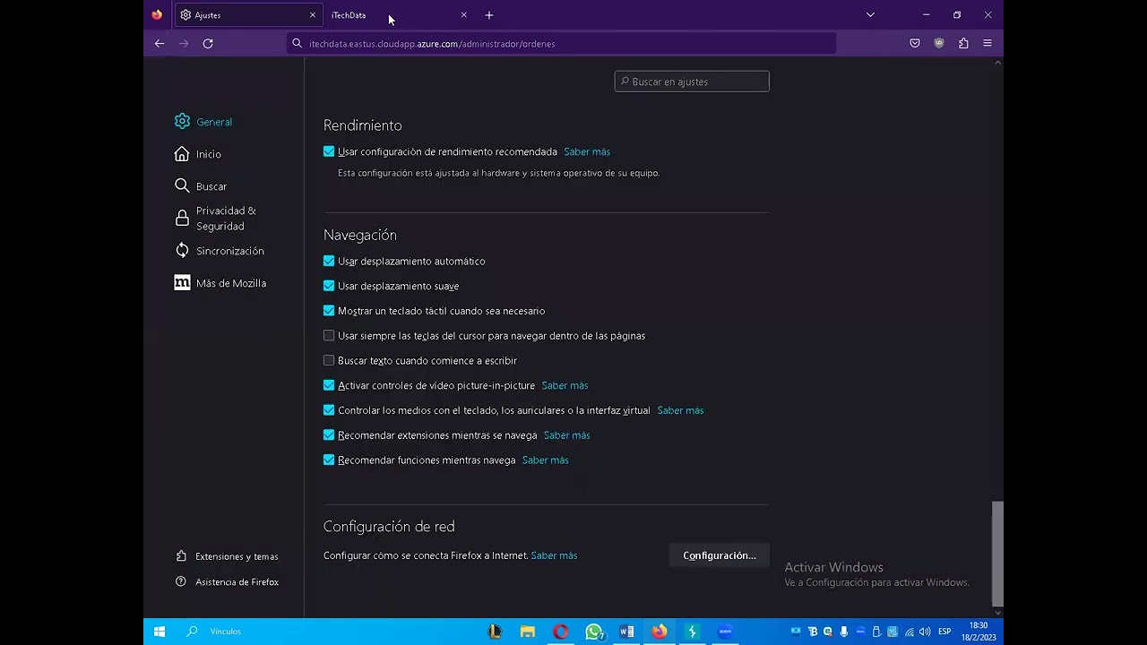Uncheck Usar configuración de rendimiento recomendada
1147x645 pixels.
click(x=329, y=151)
